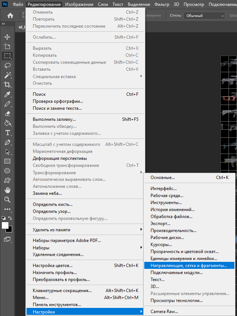Image resolution: width=237 pixels, height=316 pixels.
Task: Open the Выделение menu
Action: (x=140, y=4)
